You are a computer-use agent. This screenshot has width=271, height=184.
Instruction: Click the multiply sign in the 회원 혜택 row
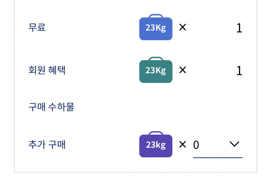pyautogui.click(x=183, y=70)
